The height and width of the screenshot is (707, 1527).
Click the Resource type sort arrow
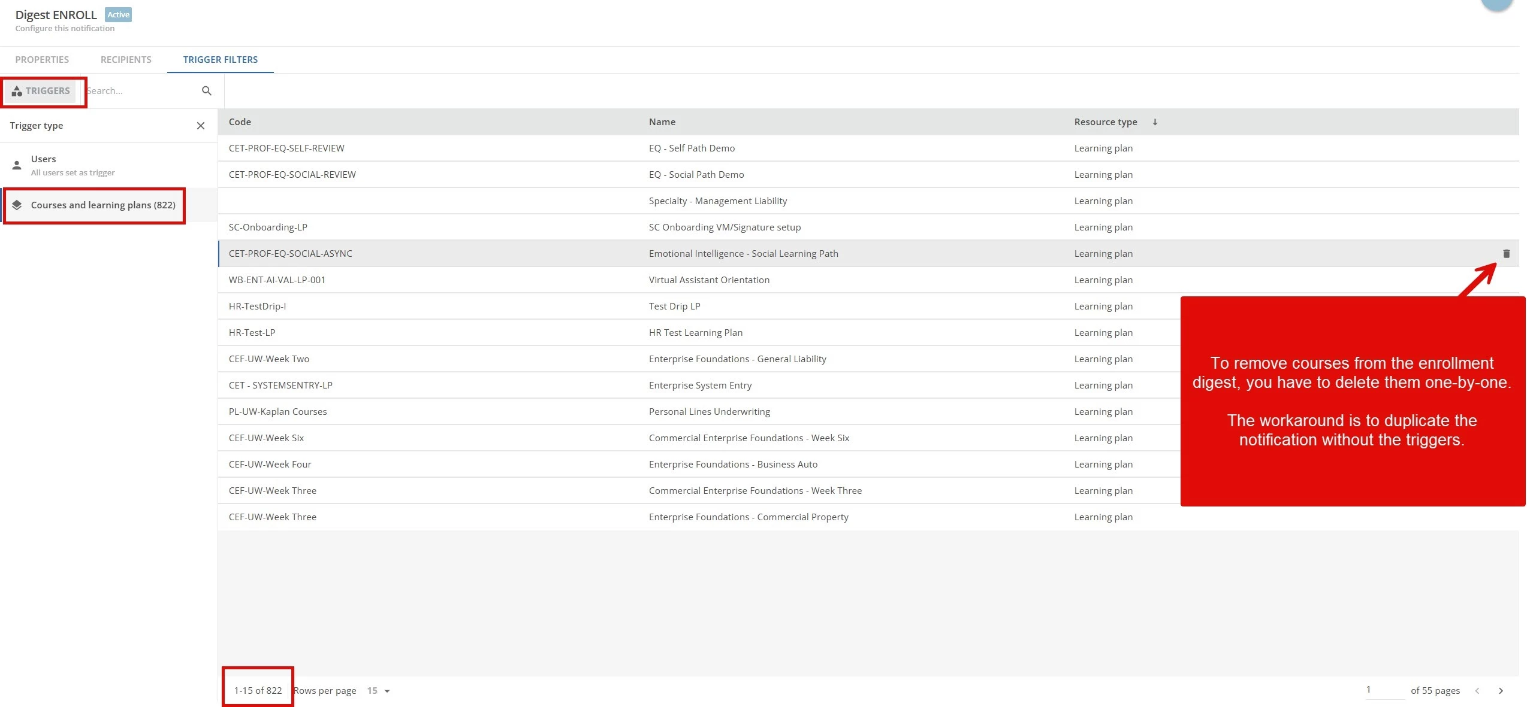click(x=1155, y=122)
